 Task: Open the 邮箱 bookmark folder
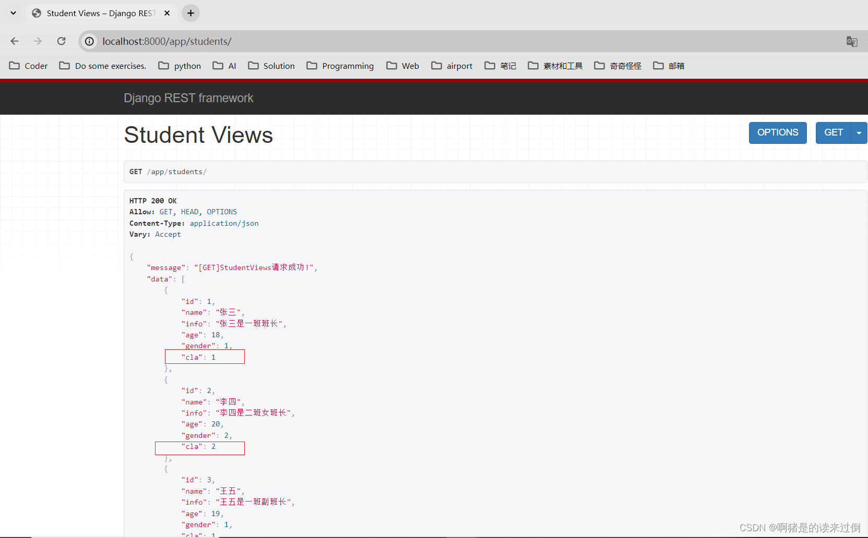669,66
